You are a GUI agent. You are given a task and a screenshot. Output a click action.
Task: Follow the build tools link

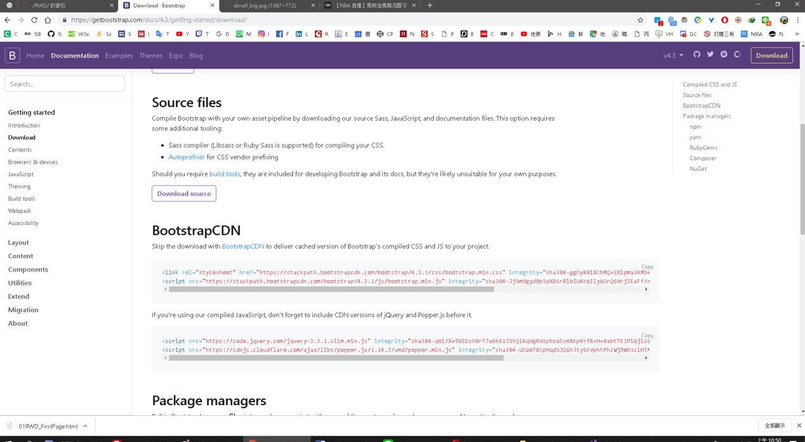point(225,174)
